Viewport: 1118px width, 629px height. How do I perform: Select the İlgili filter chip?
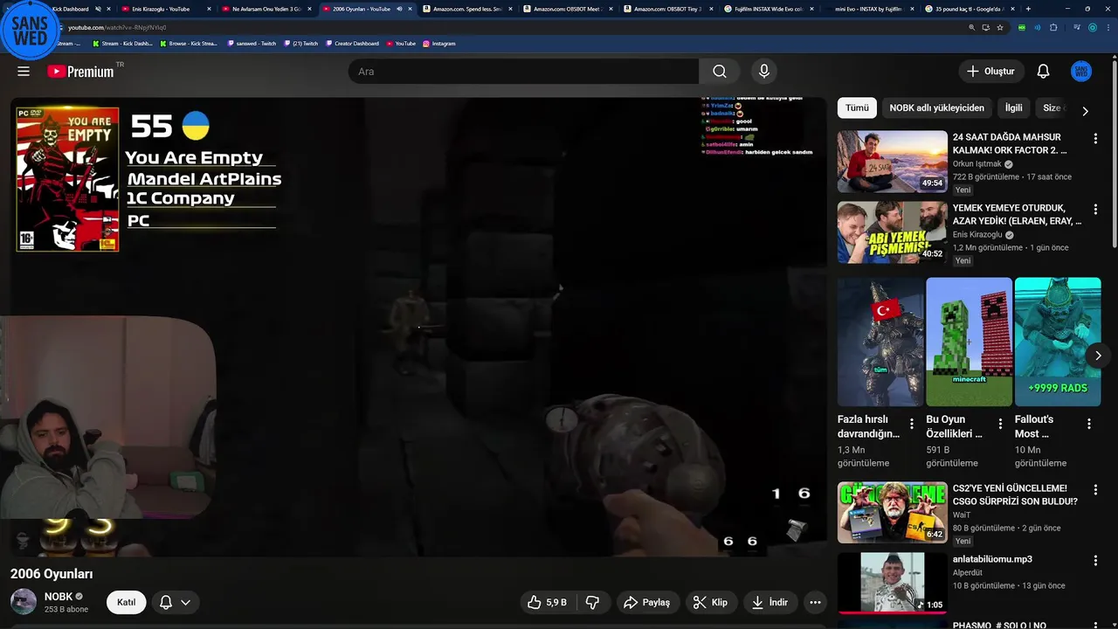[1013, 107]
